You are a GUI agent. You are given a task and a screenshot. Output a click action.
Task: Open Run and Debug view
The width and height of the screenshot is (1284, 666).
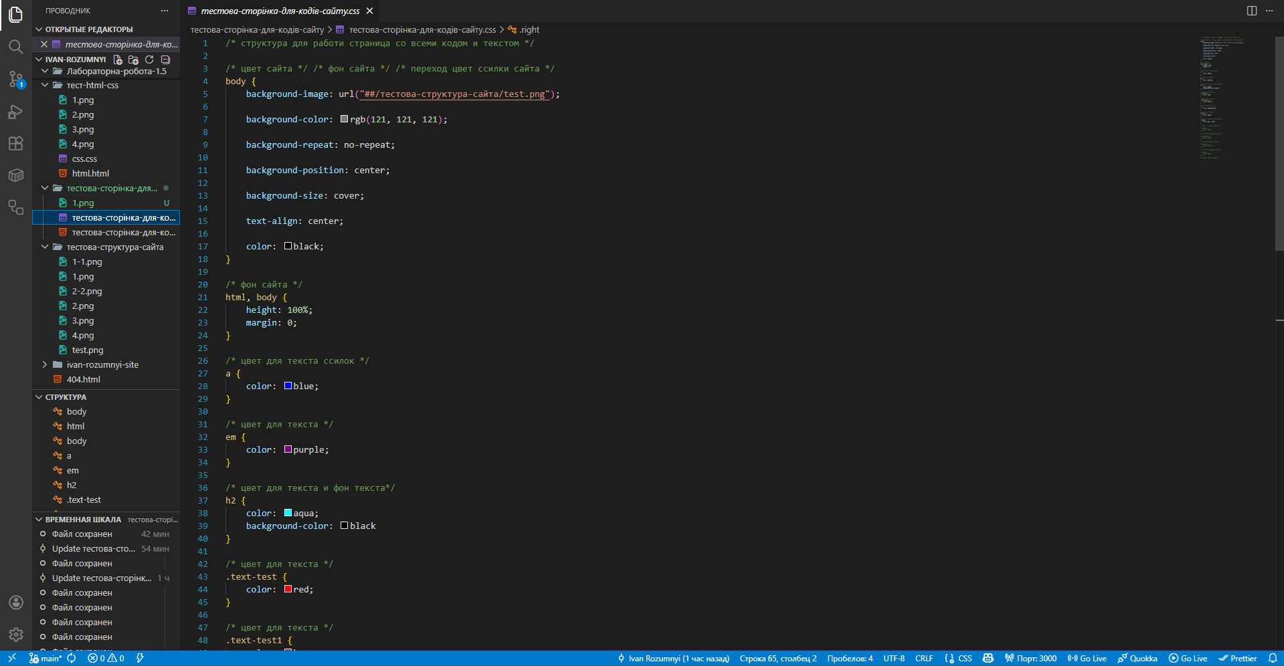click(x=15, y=112)
